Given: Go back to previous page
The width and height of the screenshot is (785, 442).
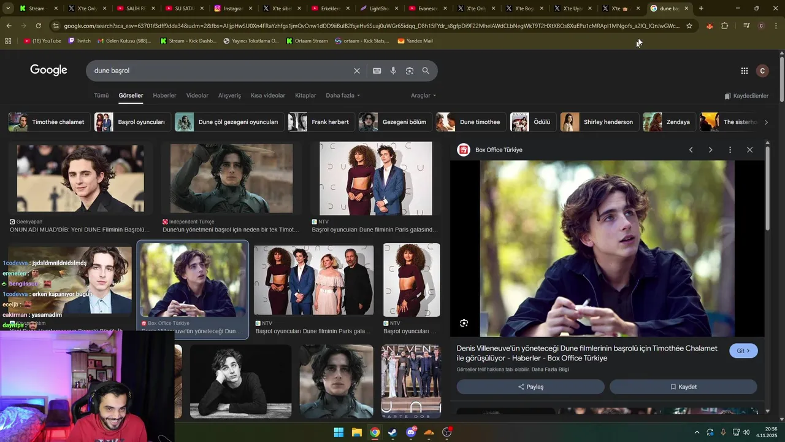Looking at the screenshot, I should click(x=9, y=26).
